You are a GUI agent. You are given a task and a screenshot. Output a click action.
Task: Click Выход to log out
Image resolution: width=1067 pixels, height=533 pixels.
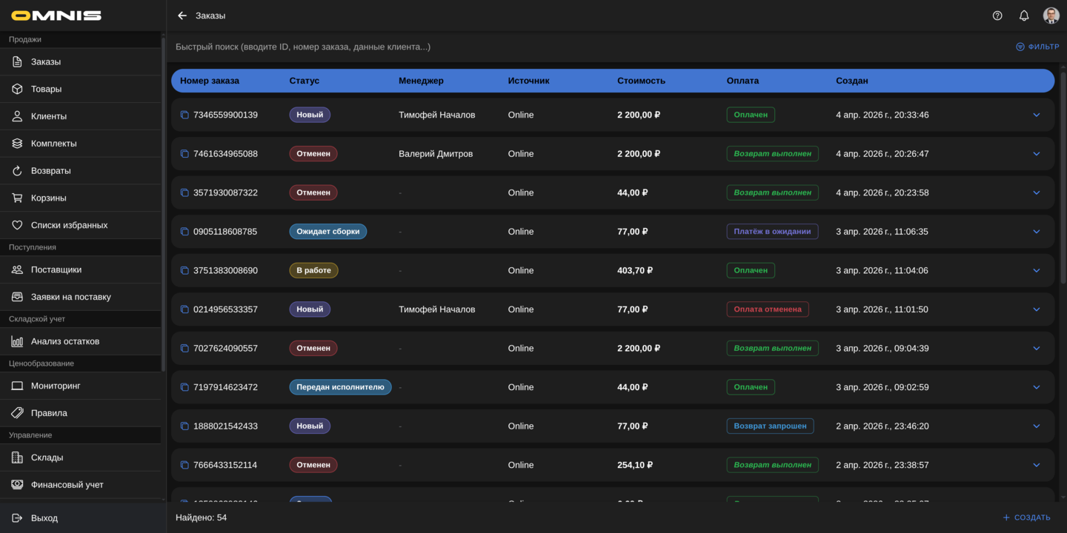click(x=44, y=518)
